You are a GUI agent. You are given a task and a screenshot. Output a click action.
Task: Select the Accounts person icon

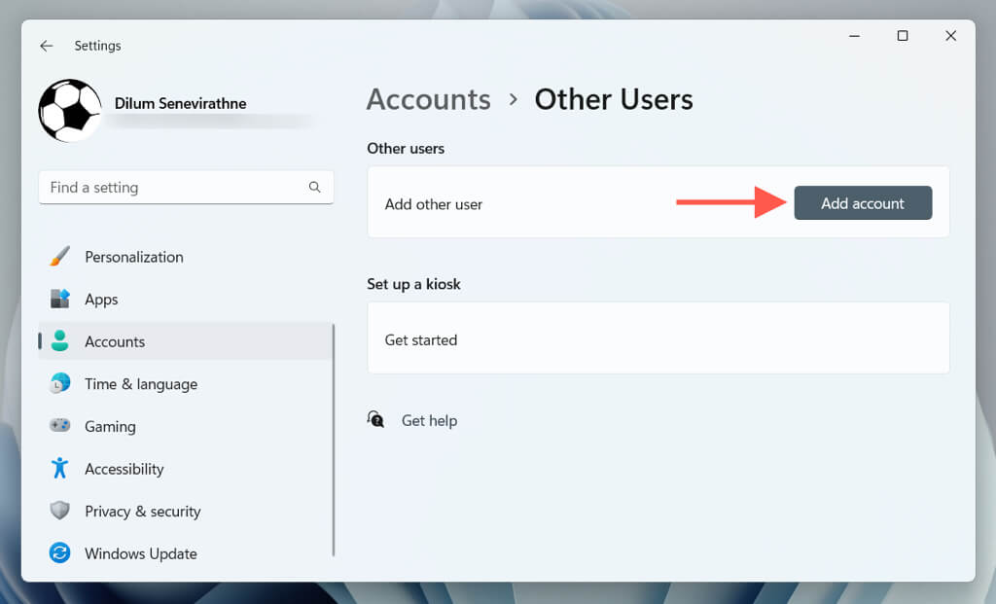[x=59, y=341]
